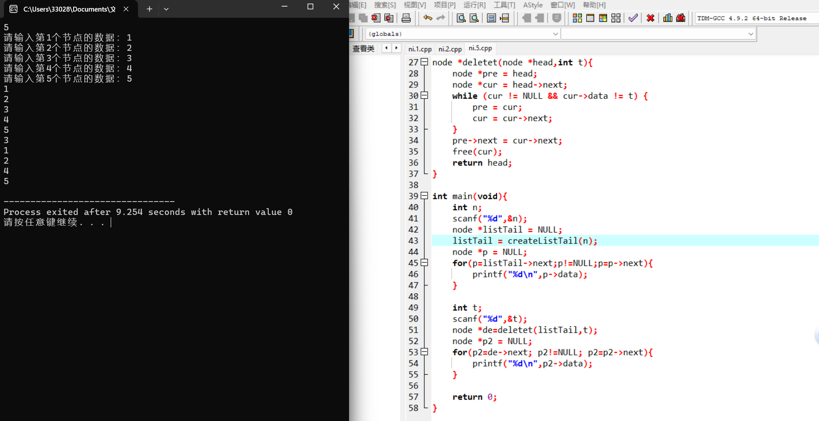The width and height of the screenshot is (819, 421).
Task: Collapse the main function fold at line 39
Action: (x=424, y=196)
